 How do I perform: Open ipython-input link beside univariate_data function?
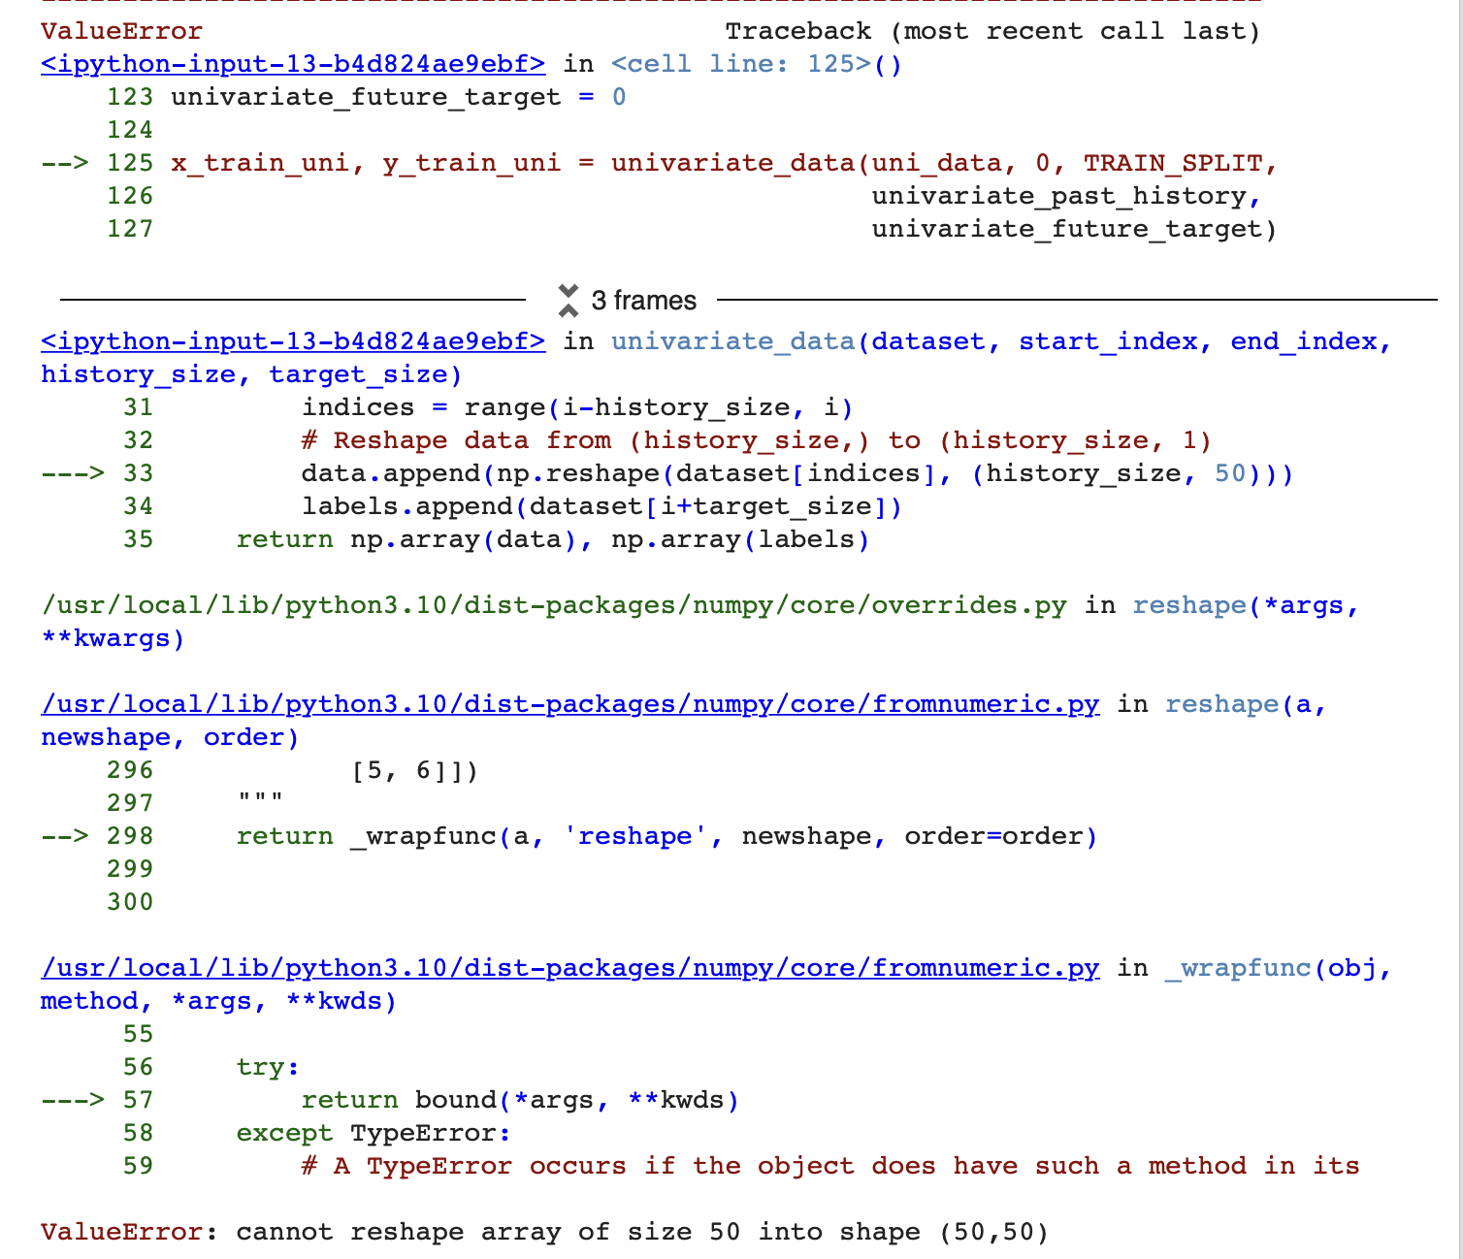(293, 341)
